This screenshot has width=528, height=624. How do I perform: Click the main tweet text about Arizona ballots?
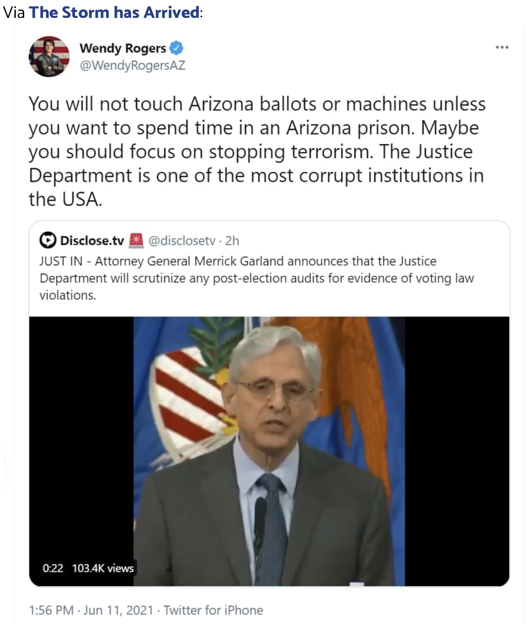(x=257, y=151)
